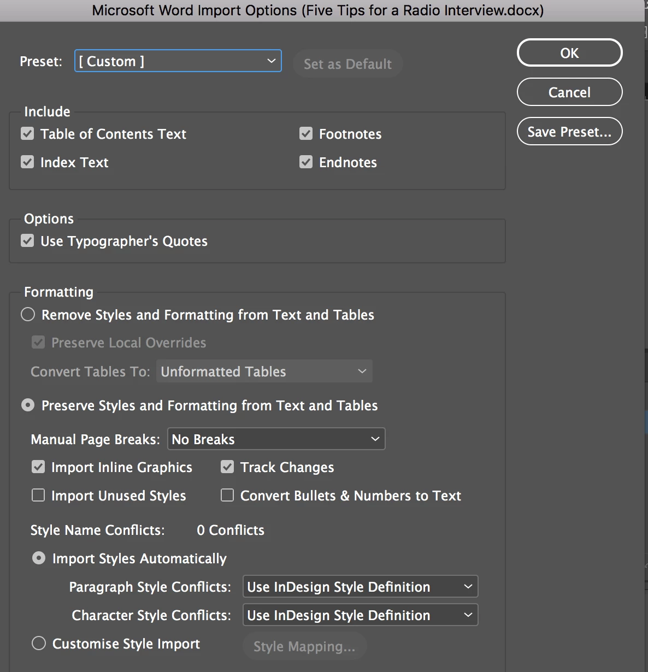The height and width of the screenshot is (672, 648).
Task: Cancel the Word import dialog
Action: 569,92
